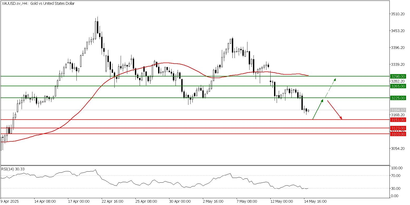410x205 pixels.
Task: Select the green 3225.00 price label
Action: coord(398,98)
